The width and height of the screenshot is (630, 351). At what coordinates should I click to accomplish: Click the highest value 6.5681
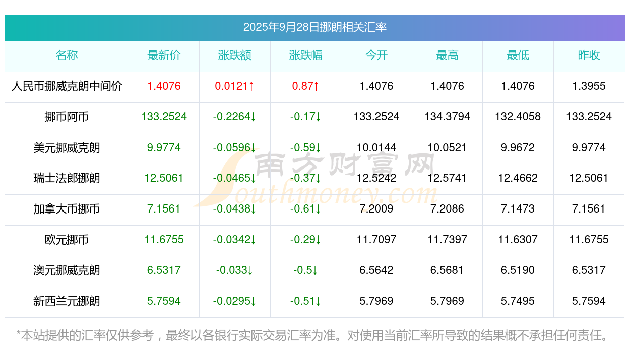click(447, 270)
